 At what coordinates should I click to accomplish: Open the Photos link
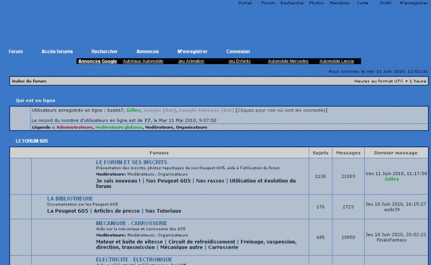[x=316, y=3]
